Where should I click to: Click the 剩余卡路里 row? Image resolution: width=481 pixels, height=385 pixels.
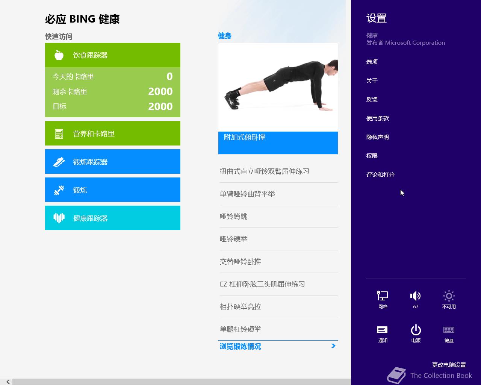[113, 92]
